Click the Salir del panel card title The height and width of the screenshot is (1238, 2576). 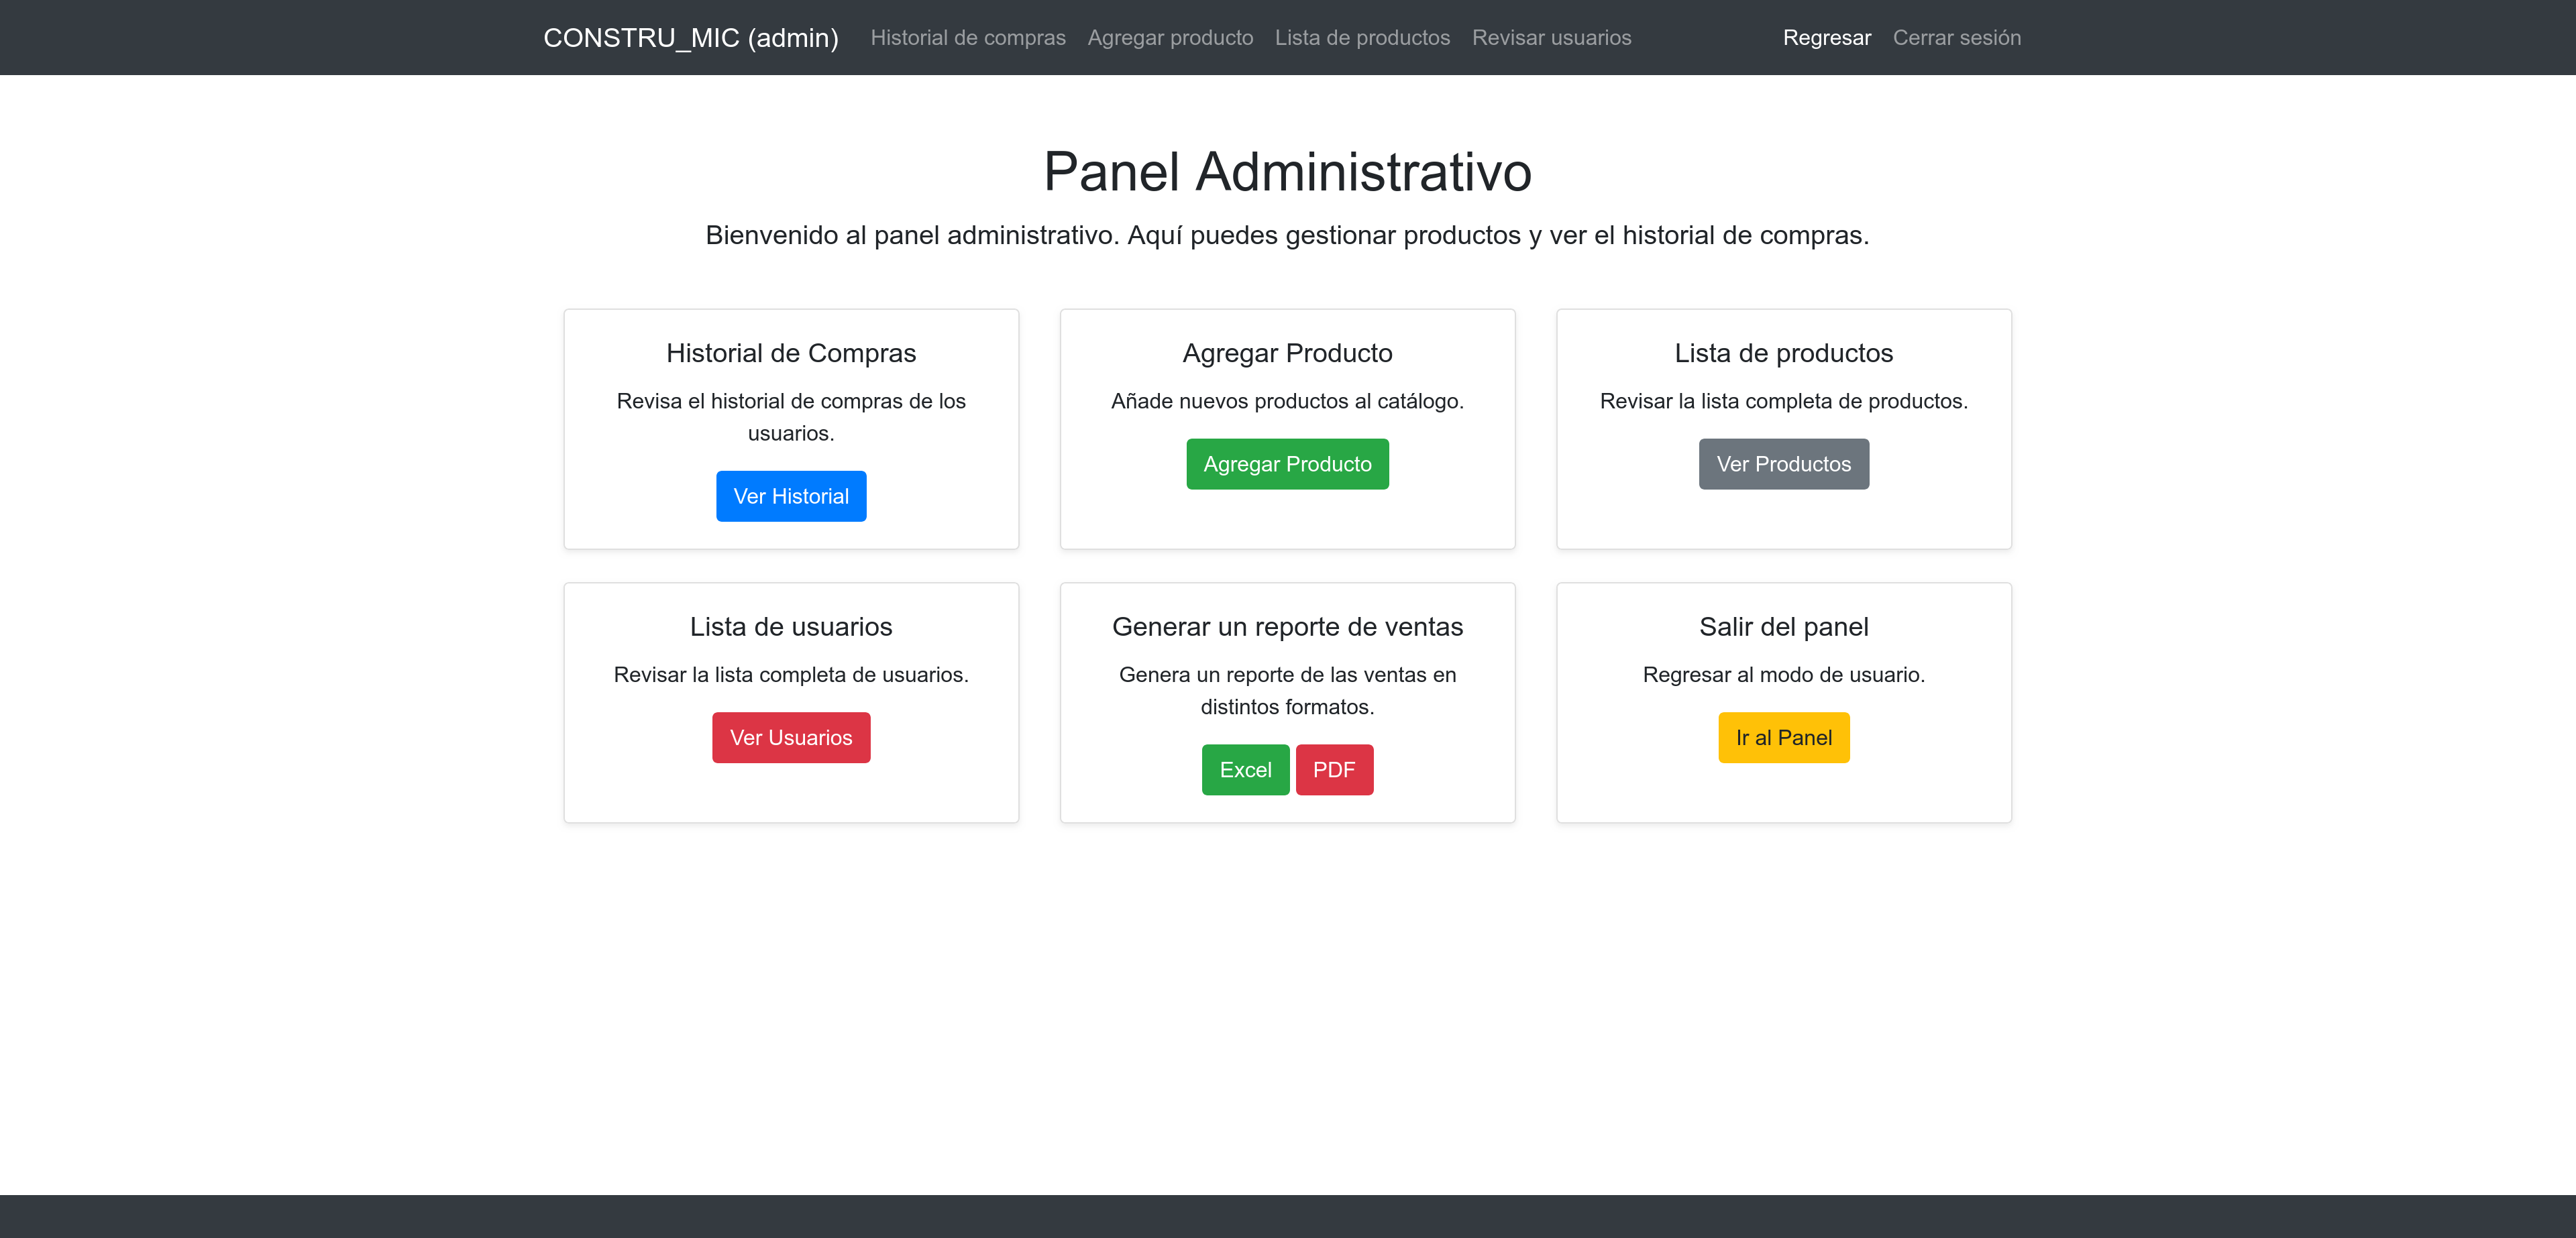[x=1783, y=627]
